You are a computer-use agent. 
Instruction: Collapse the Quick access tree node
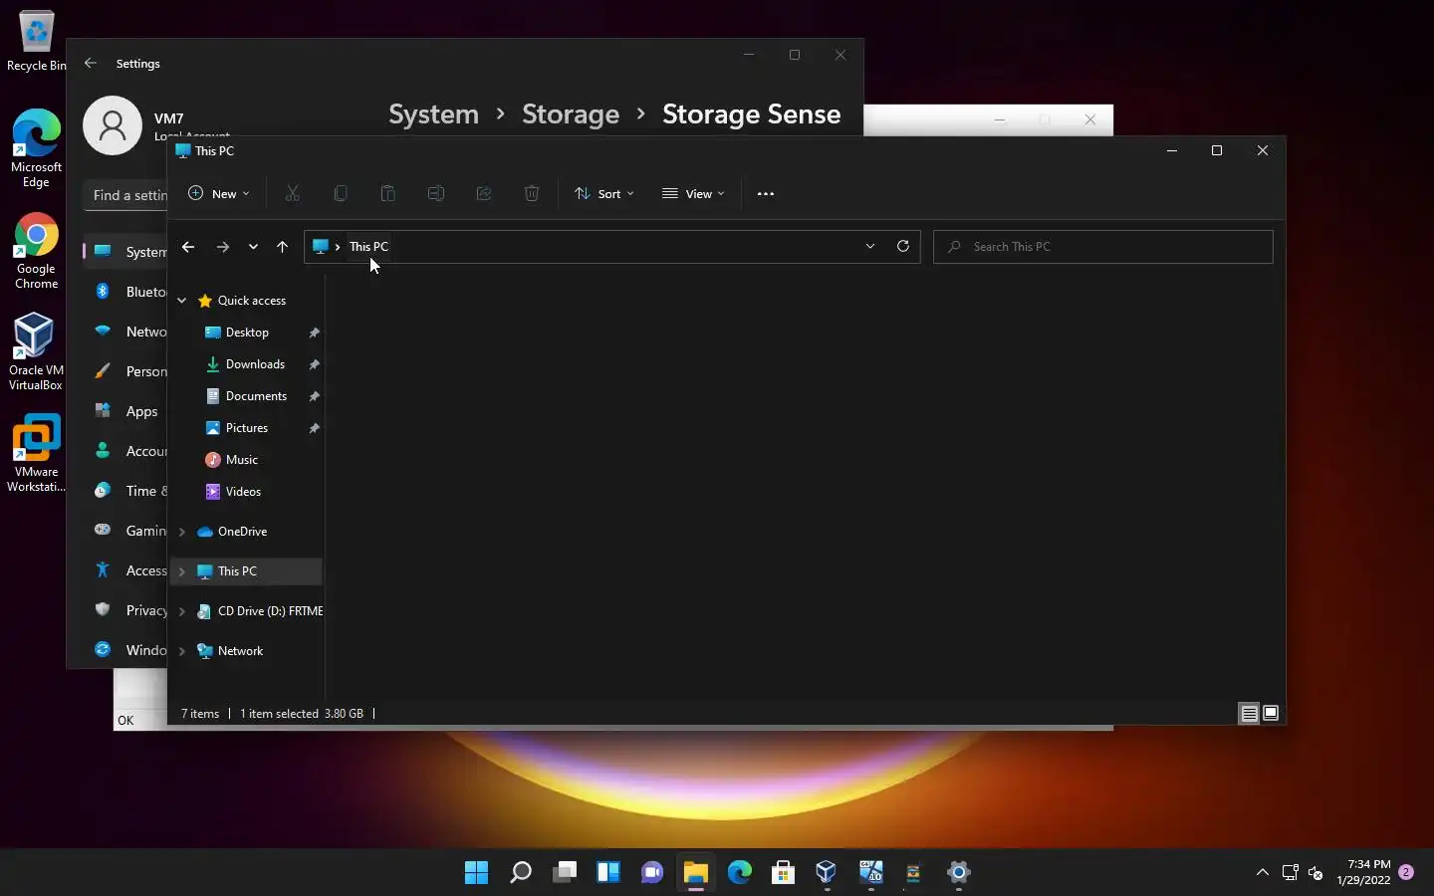[x=182, y=301]
